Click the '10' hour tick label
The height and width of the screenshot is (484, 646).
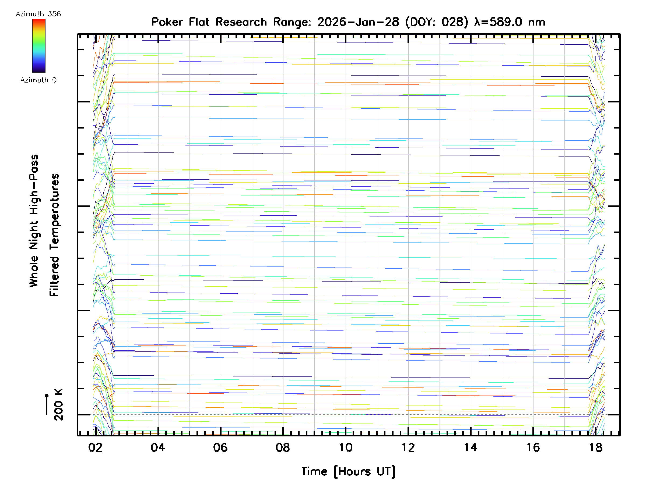point(346,448)
